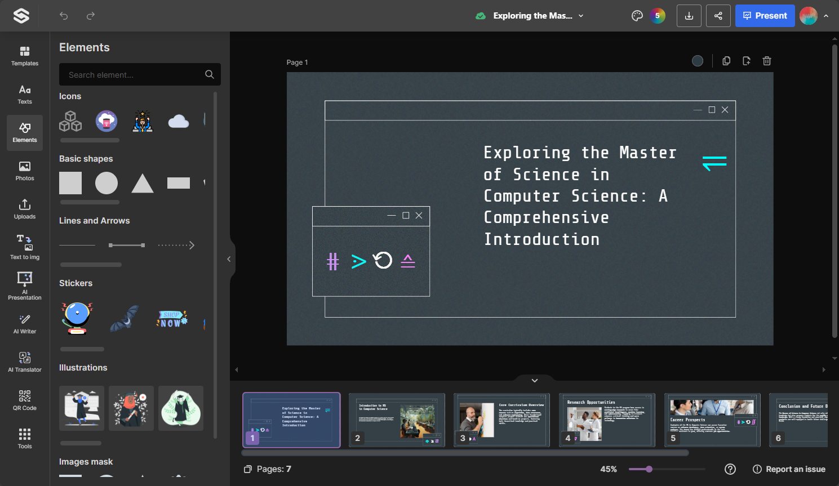Select slide 5 Career Prospects thumbnail

[712, 420]
